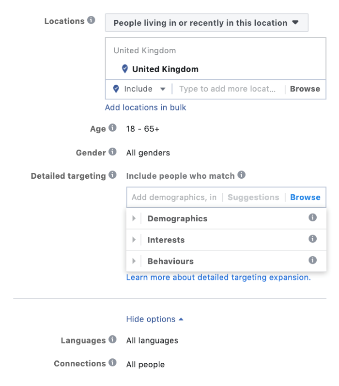Screen dimensions: 339x386
Task: Click info icon beside Languages label
Action: [112, 340]
